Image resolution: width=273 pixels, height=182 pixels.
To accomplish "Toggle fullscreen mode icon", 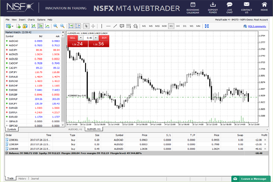I will coord(207,26).
